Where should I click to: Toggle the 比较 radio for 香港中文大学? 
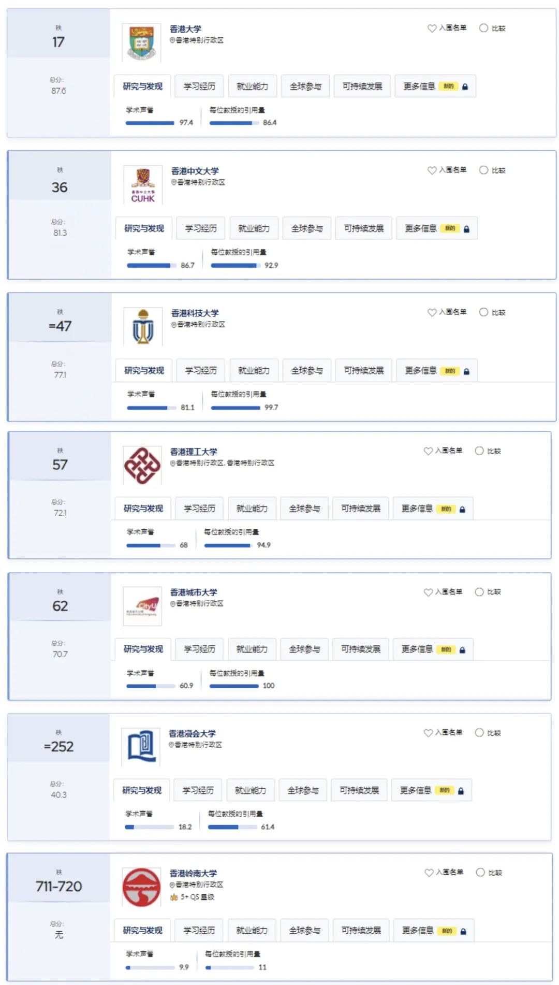point(483,170)
